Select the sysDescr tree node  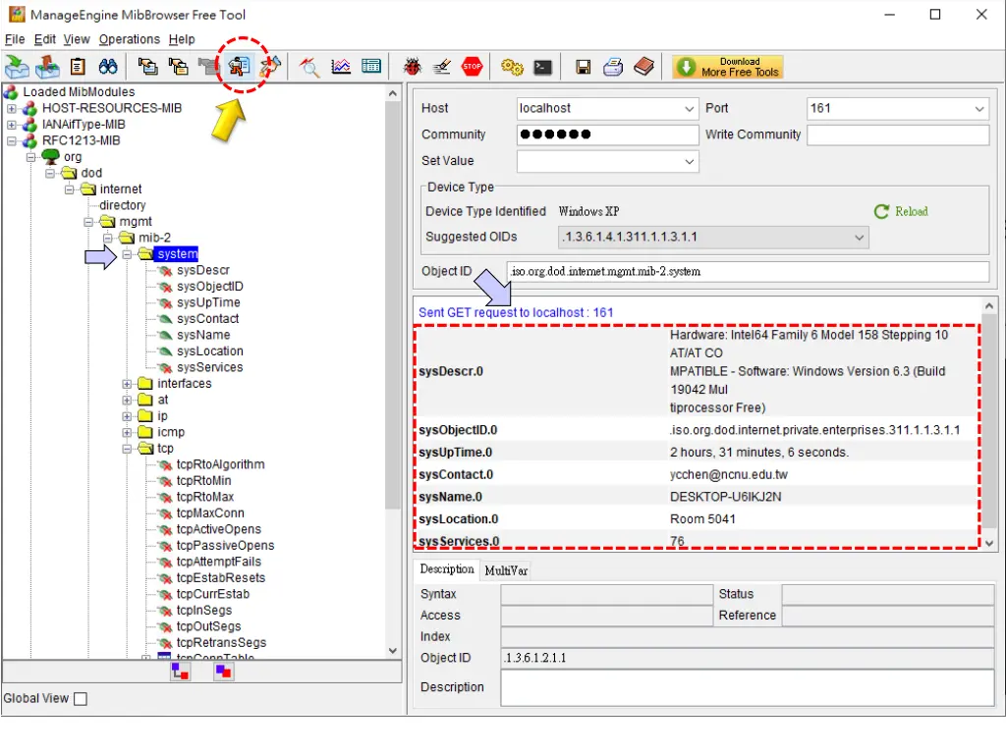coord(202,271)
